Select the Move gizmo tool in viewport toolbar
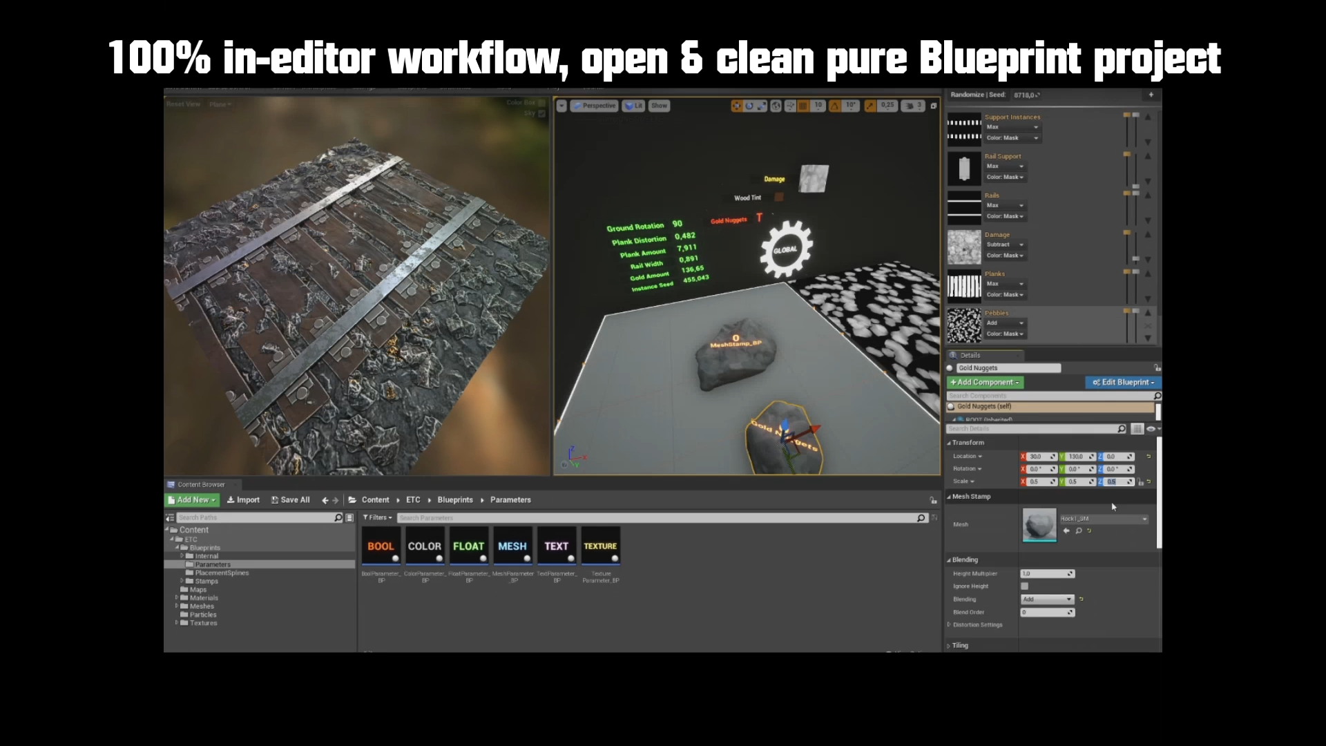The image size is (1326, 746). (x=736, y=106)
